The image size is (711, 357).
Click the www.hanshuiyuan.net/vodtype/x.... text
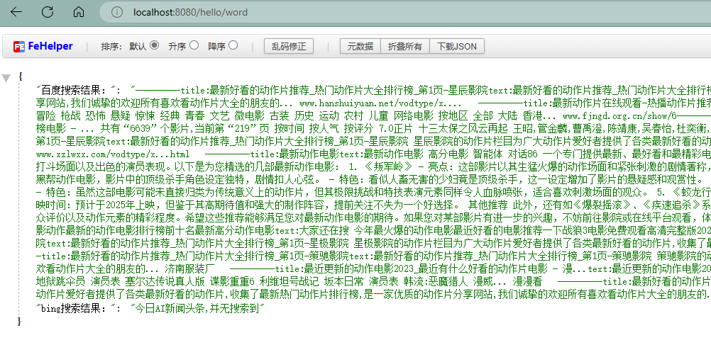coord(380,103)
